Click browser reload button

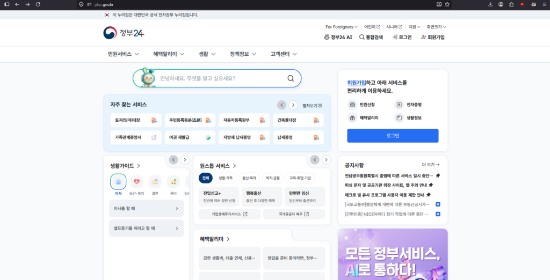(38, 4)
